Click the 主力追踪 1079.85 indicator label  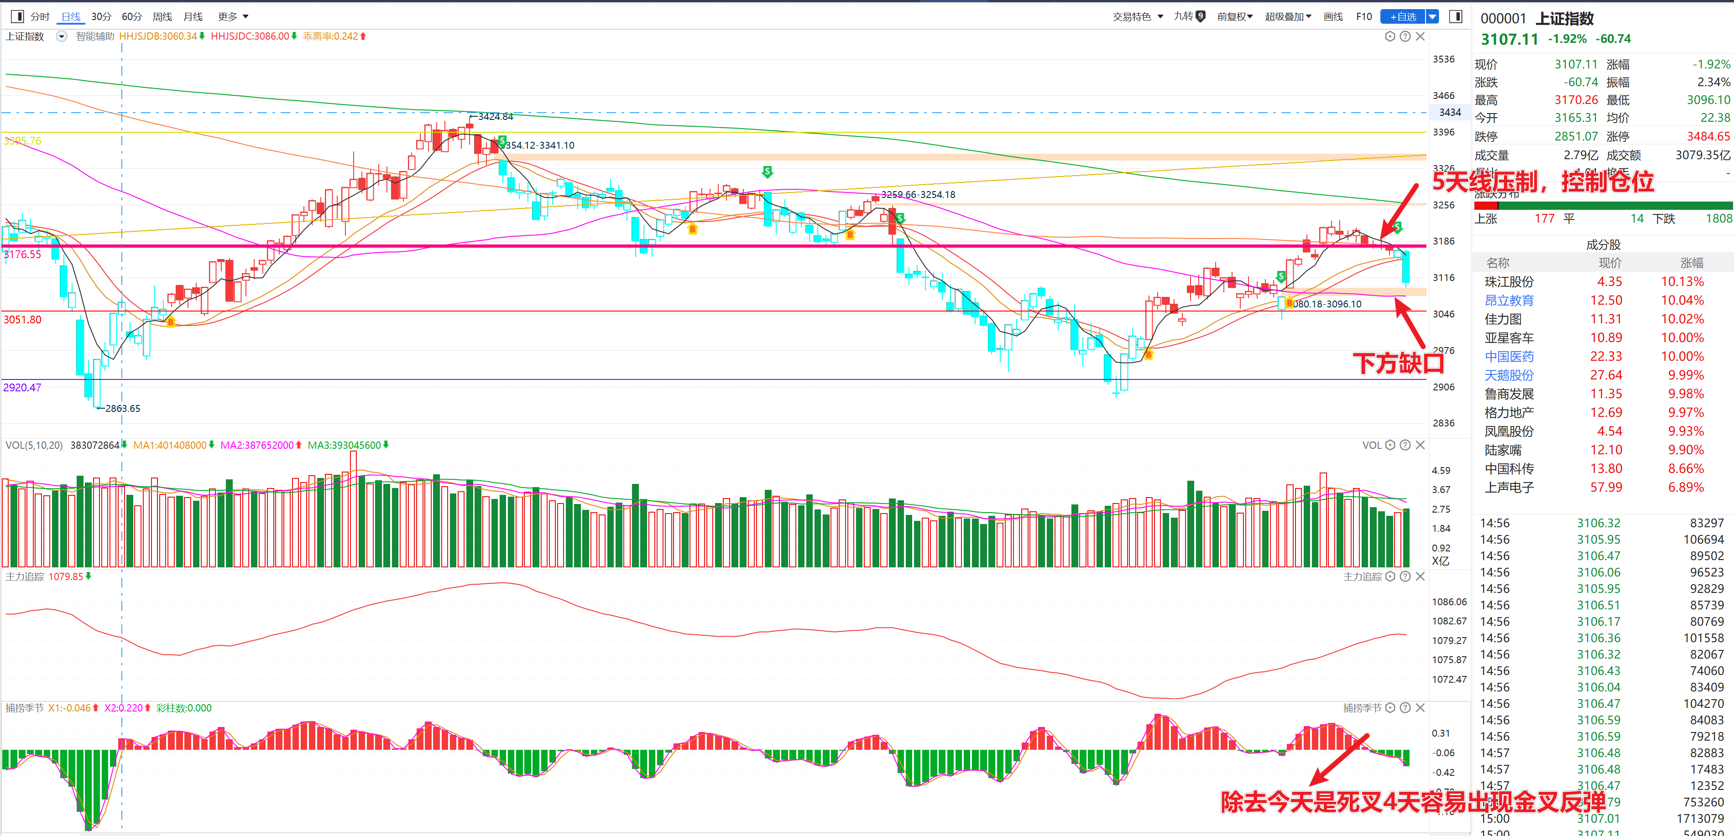point(48,576)
